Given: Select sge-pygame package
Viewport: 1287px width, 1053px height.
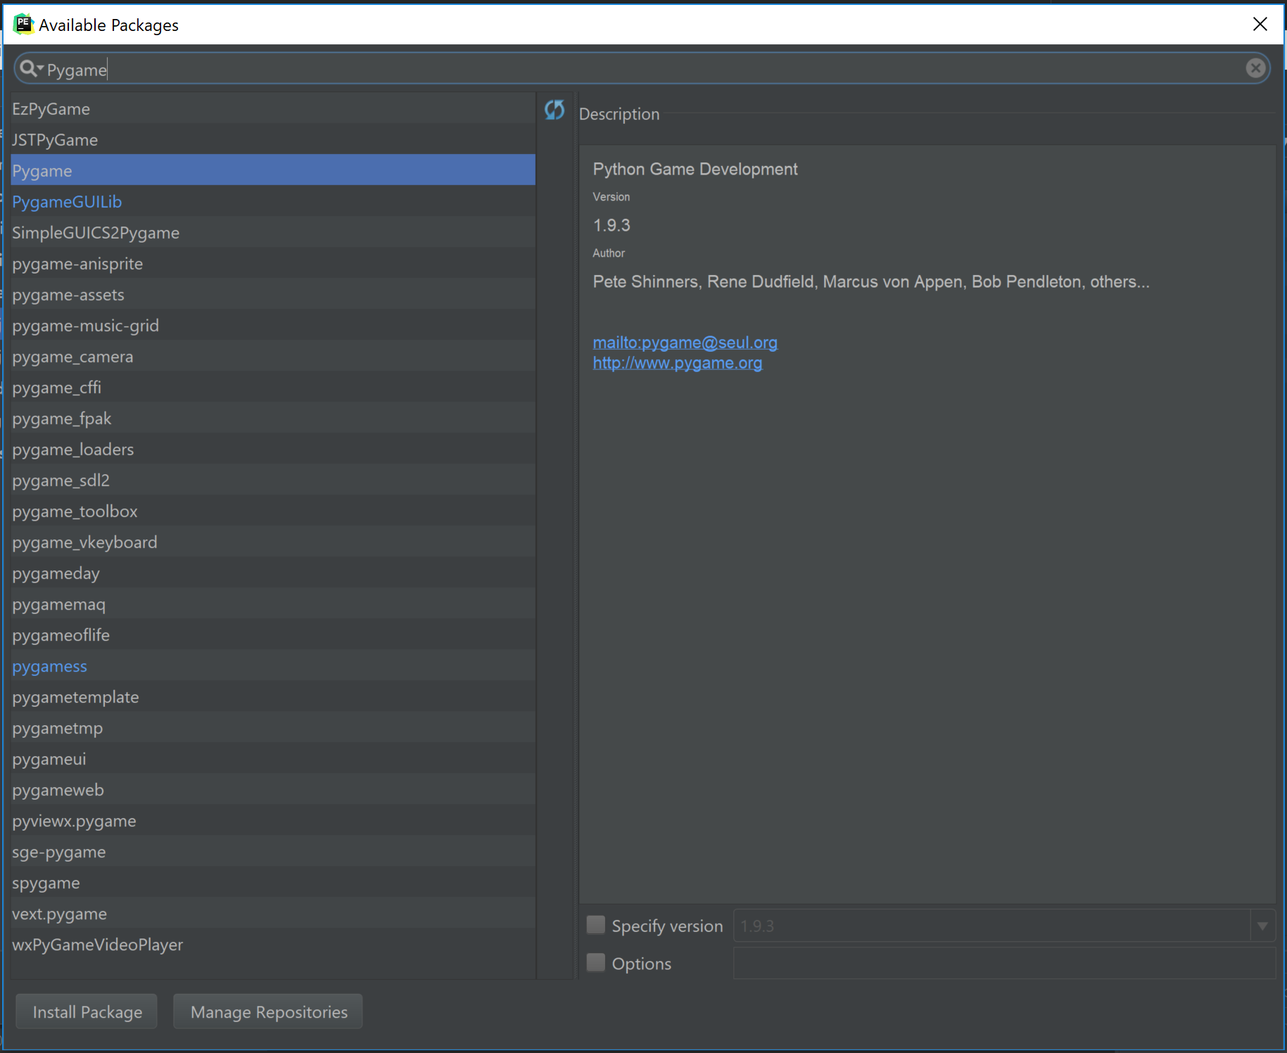Looking at the screenshot, I should pos(273,852).
